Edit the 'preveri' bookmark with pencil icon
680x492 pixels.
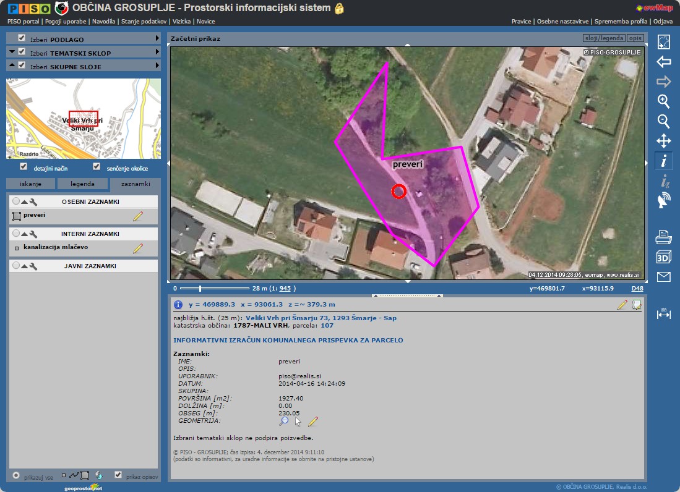pyautogui.click(x=137, y=216)
